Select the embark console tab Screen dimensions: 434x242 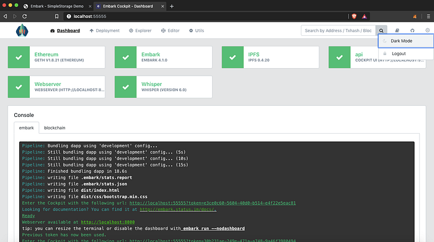tap(27, 128)
